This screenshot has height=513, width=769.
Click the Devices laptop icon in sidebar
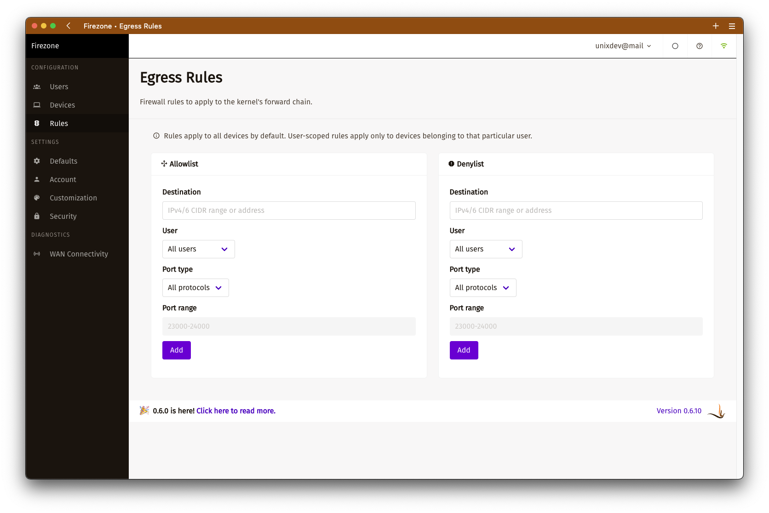click(x=37, y=105)
